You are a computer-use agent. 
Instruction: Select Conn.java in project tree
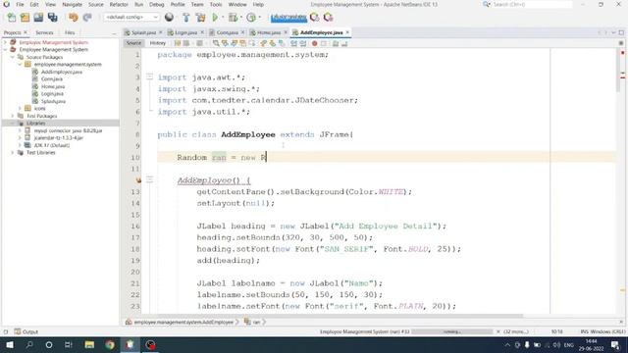tap(52, 78)
